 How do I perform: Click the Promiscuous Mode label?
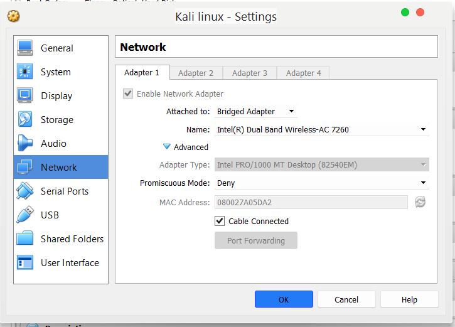coord(174,183)
